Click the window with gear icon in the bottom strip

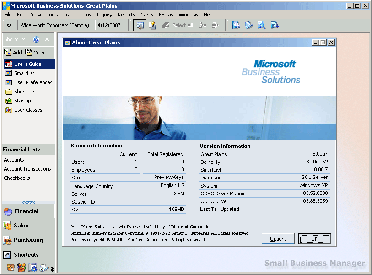click(x=32, y=268)
